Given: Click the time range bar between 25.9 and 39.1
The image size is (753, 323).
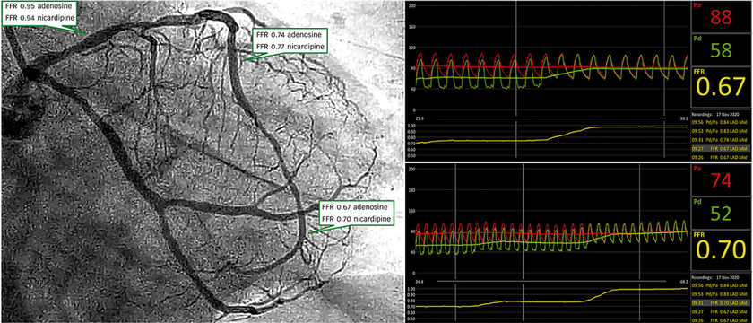Looking at the screenshot, I should (551, 118).
